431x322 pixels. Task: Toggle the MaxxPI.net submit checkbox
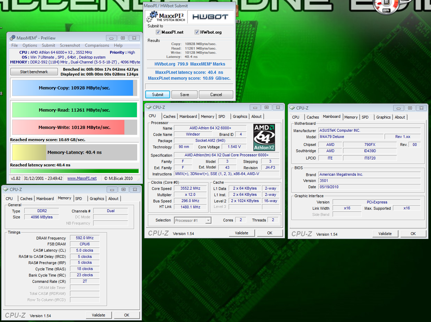click(x=158, y=32)
